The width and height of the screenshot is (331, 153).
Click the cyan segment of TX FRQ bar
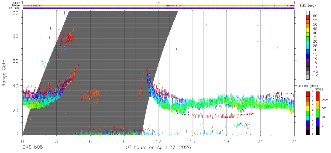(x=308, y=118)
